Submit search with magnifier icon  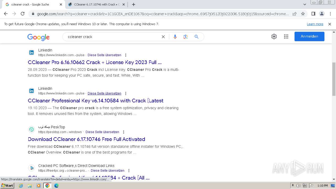pos(196,37)
